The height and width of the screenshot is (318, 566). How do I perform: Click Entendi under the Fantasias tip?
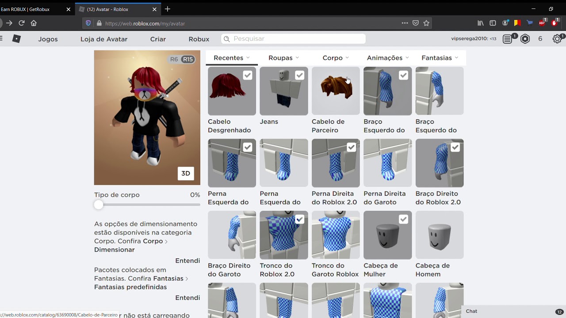pos(187,298)
